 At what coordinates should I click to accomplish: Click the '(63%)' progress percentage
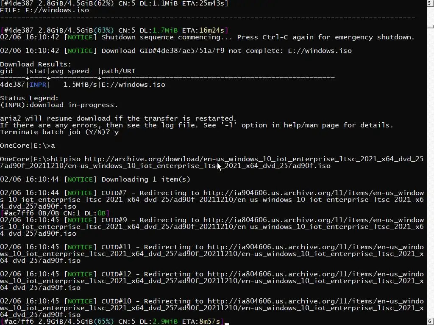pyautogui.click(x=103, y=30)
